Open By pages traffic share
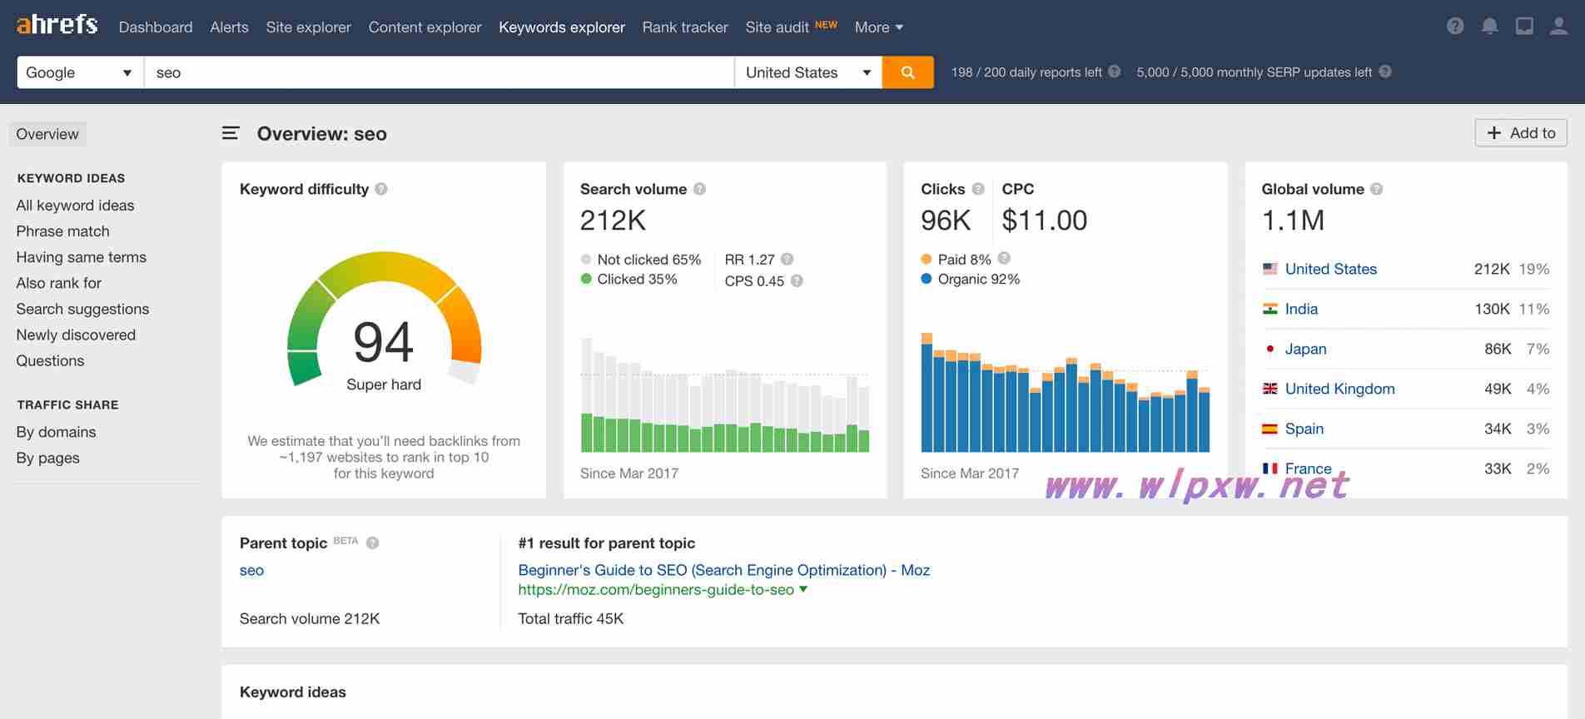Image resolution: width=1585 pixels, height=719 pixels. point(47,458)
